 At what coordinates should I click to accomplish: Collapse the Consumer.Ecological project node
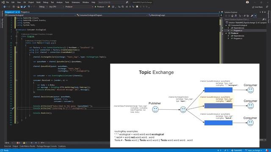[226, 25]
